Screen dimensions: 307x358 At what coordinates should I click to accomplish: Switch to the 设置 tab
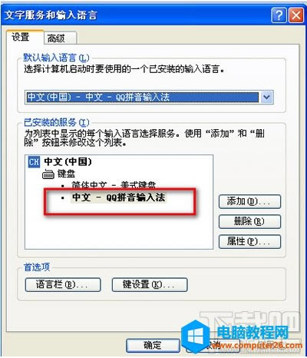tap(21, 38)
